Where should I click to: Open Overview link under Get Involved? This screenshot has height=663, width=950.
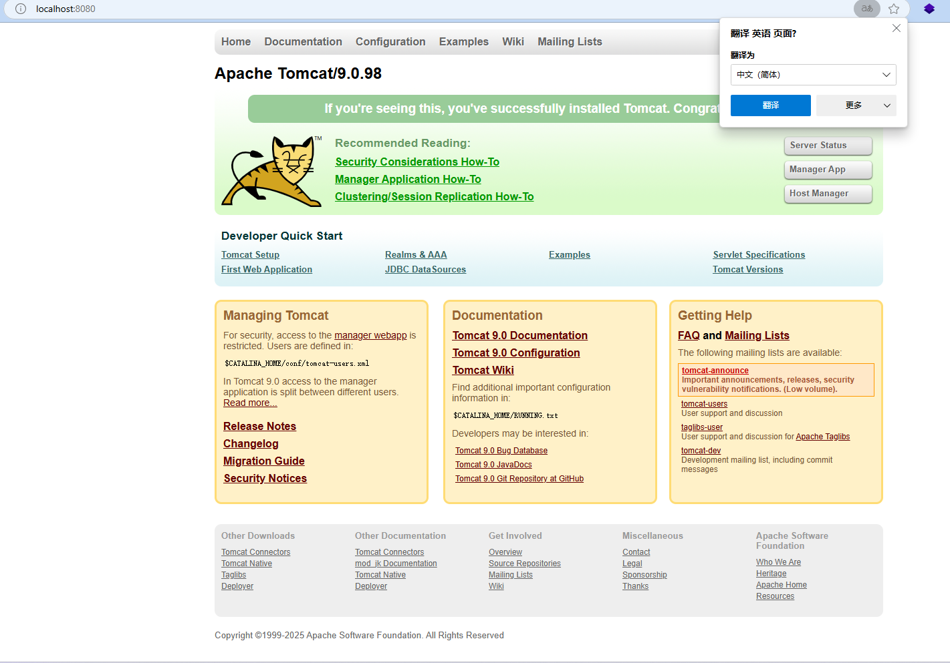[505, 552]
